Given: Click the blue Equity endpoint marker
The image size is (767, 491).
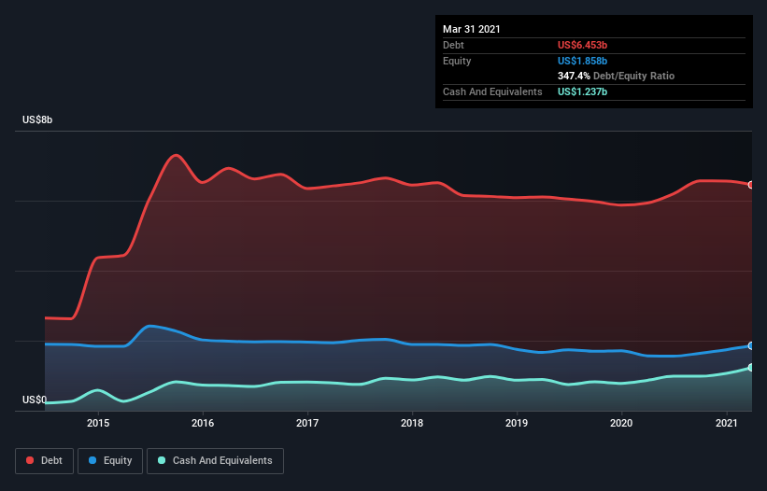Looking at the screenshot, I should click(751, 346).
